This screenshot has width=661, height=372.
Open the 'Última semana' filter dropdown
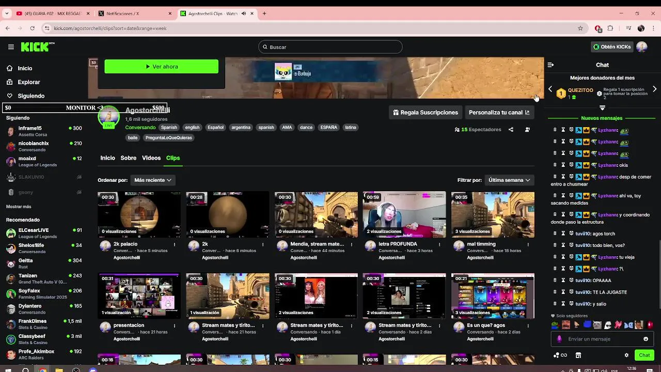pyautogui.click(x=509, y=180)
